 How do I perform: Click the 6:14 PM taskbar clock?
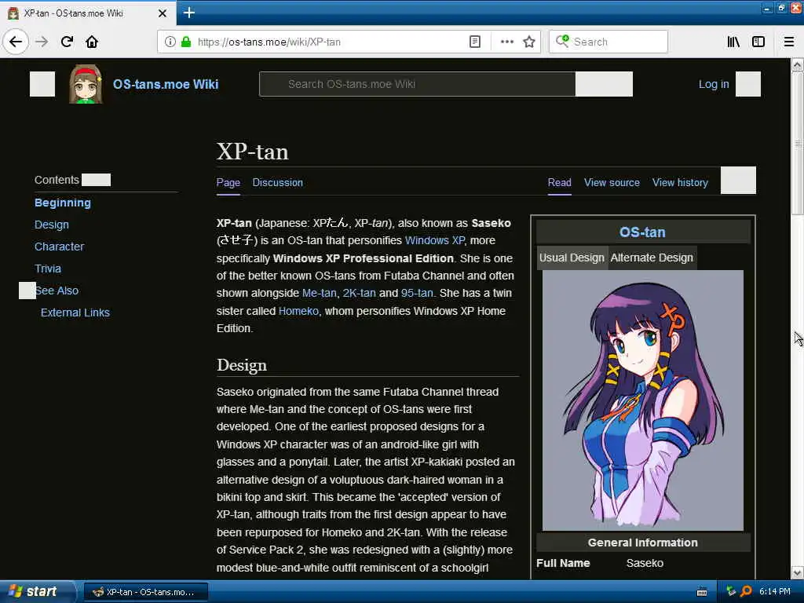(x=774, y=592)
